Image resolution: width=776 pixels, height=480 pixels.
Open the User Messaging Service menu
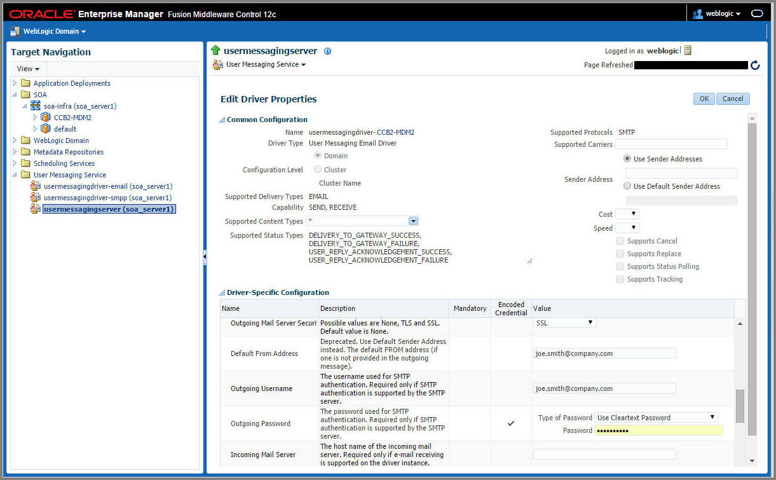tap(266, 65)
